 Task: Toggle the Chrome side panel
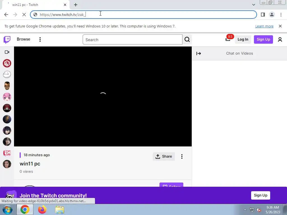point(263,15)
